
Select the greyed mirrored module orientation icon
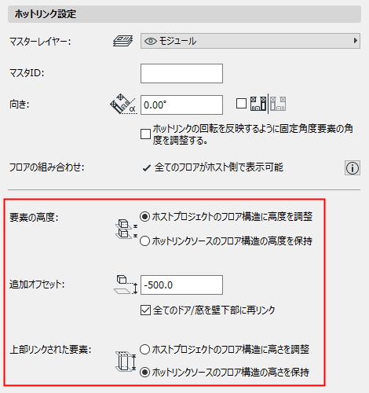tap(278, 104)
